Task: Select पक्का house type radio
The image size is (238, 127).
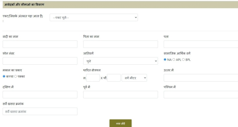Action: tap(15, 76)
